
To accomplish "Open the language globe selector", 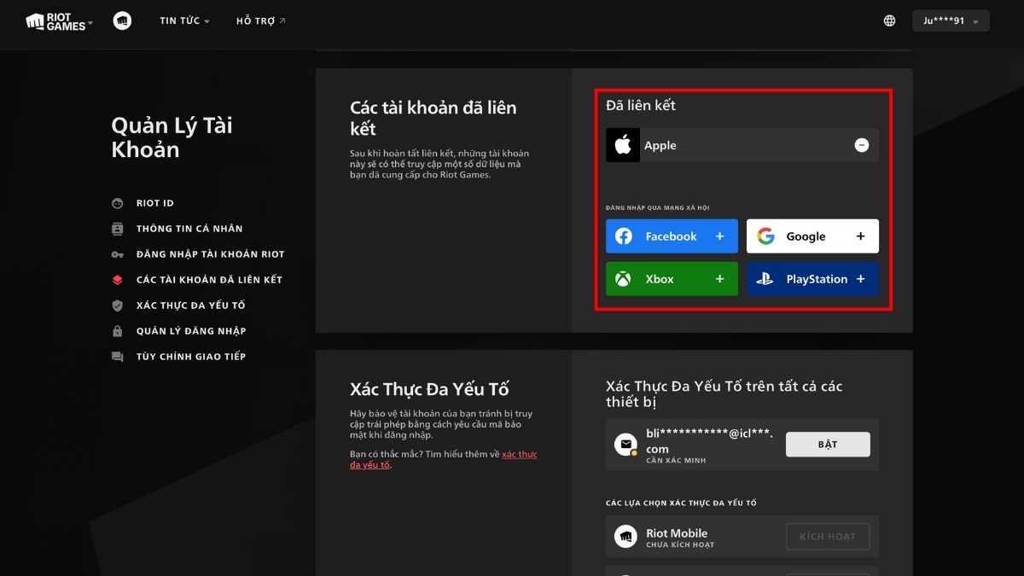I will (889, 20).
